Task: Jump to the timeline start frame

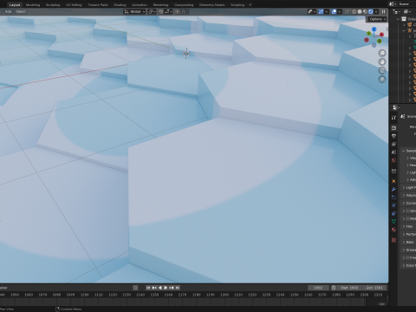Action: [x=148, y=288]
